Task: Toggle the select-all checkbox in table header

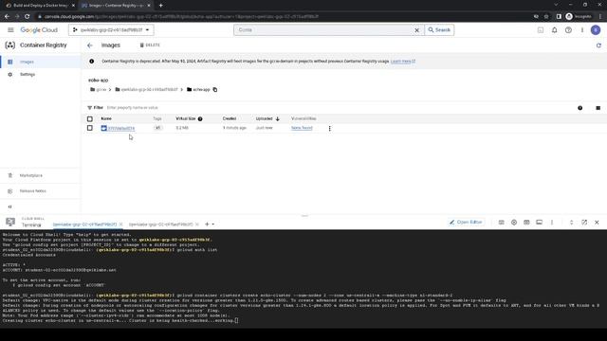Action: point(90,118)
